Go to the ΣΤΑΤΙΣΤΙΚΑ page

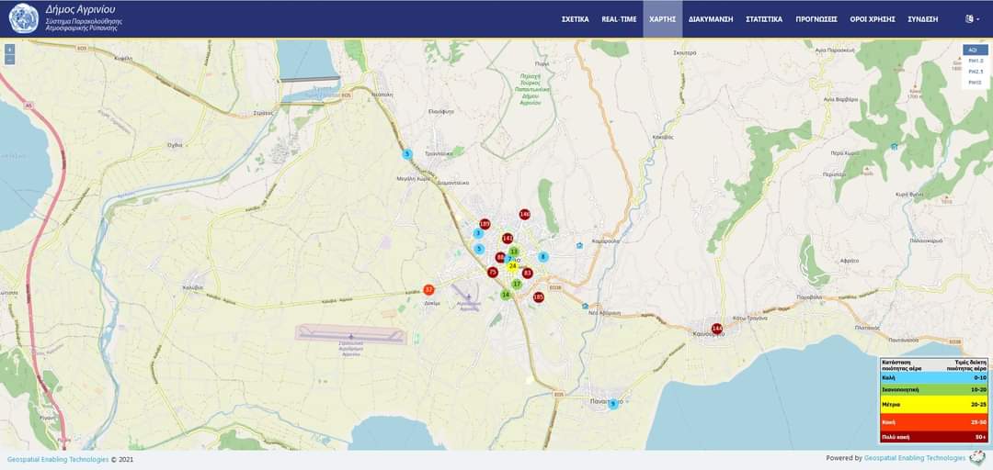(x=764, y=18)
